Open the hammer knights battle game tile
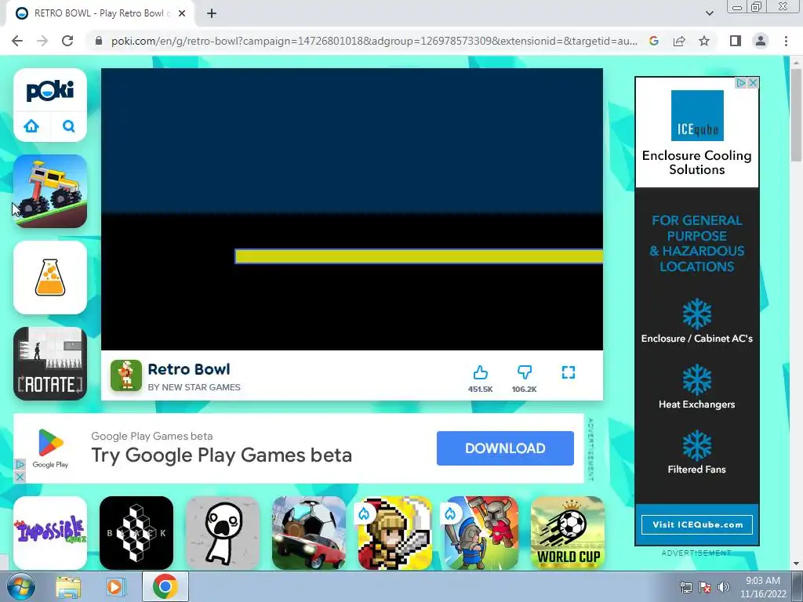The width and height of the screenshot is (803, 602). click(x=481, y=533)
